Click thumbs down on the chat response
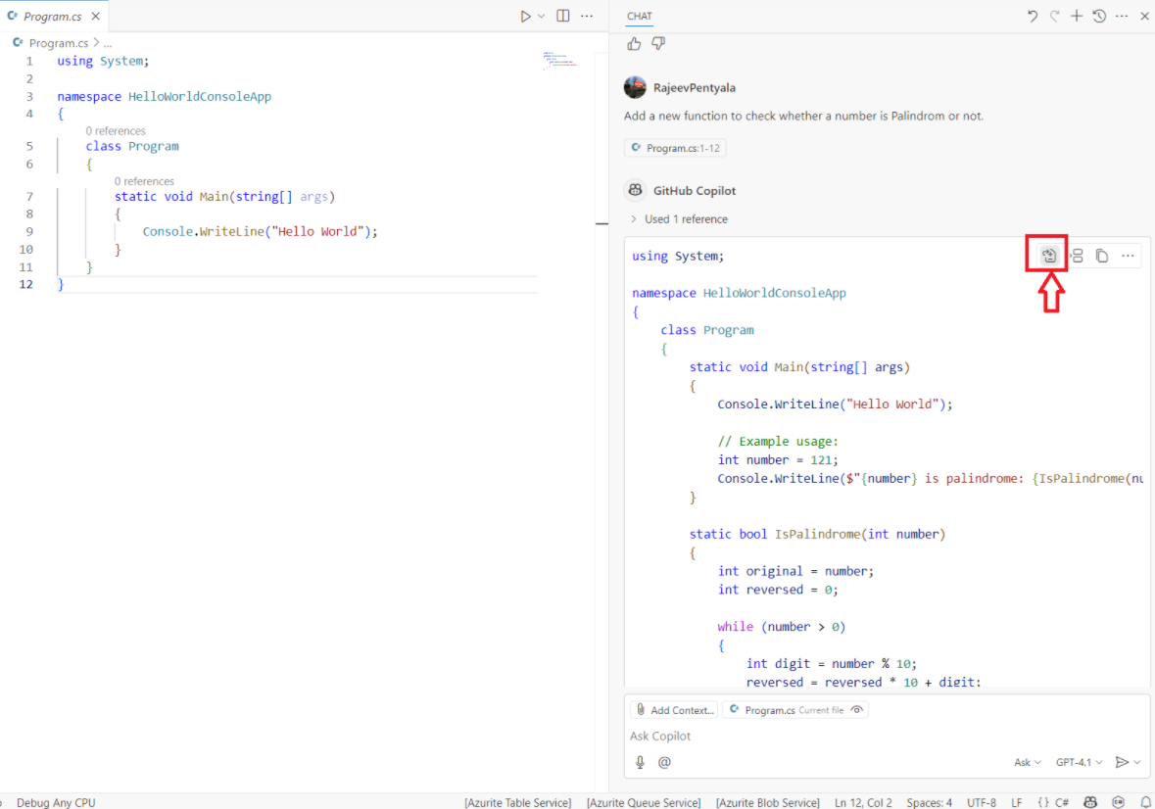1155x809 pixels. point(658,43)
